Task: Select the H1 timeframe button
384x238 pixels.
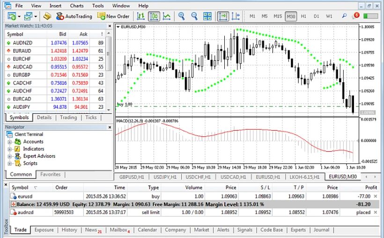Action: [x=303, y=16]
